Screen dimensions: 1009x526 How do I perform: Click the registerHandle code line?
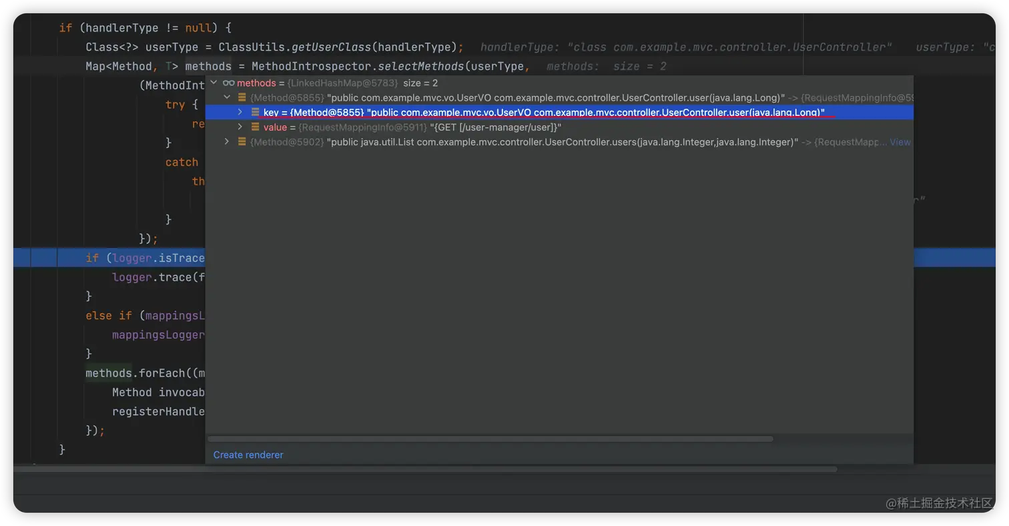coord(158,411)
